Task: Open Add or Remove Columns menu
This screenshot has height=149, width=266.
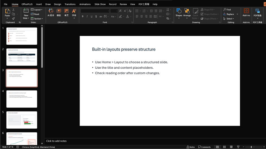Action: (161, 16)
